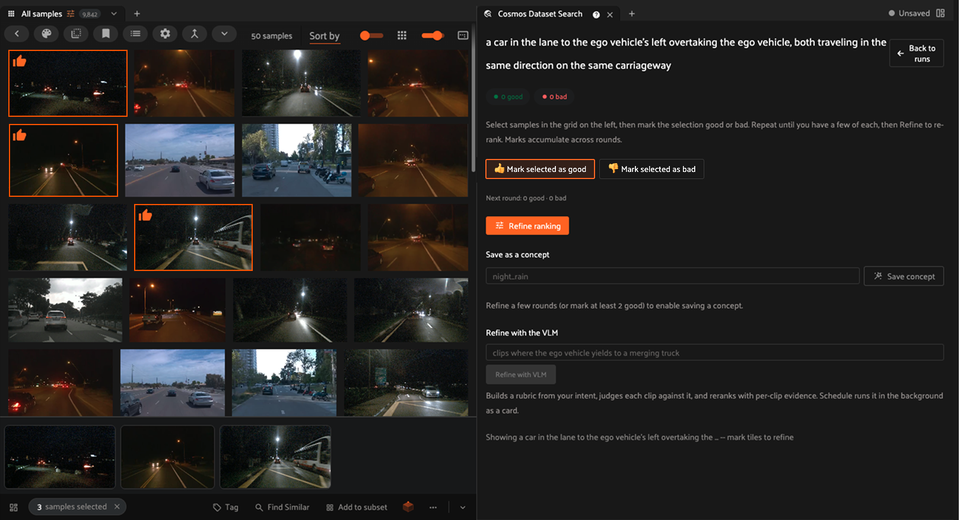
Task: Click the Refine ranking button
Action: coord(527,226)
